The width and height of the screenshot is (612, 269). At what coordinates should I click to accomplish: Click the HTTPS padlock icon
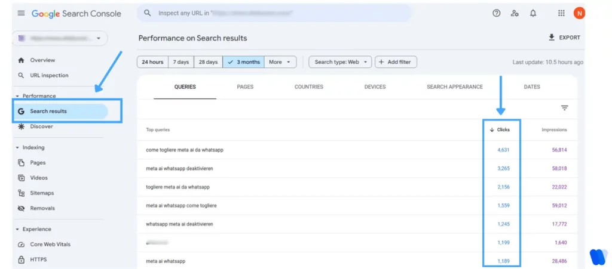22,259
